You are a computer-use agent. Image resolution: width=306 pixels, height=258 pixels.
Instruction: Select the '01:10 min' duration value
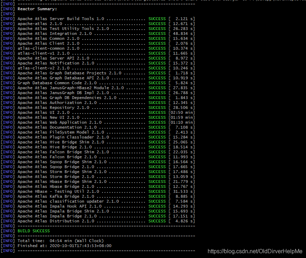coord(182,122)
